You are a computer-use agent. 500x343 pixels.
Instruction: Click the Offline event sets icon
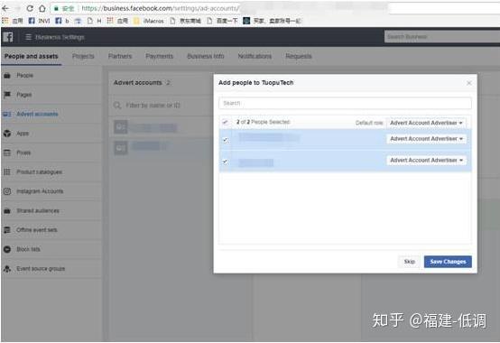pos(7,230)
